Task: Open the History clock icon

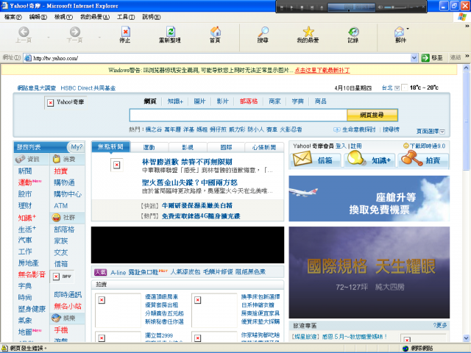Action: [x=353, y=32]
